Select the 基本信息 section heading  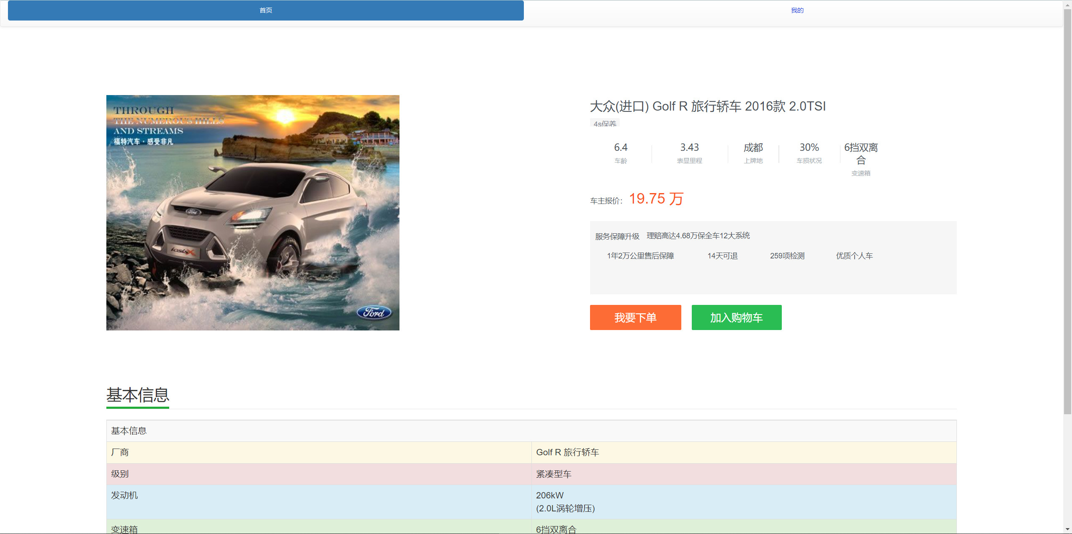tap(138, 395)
